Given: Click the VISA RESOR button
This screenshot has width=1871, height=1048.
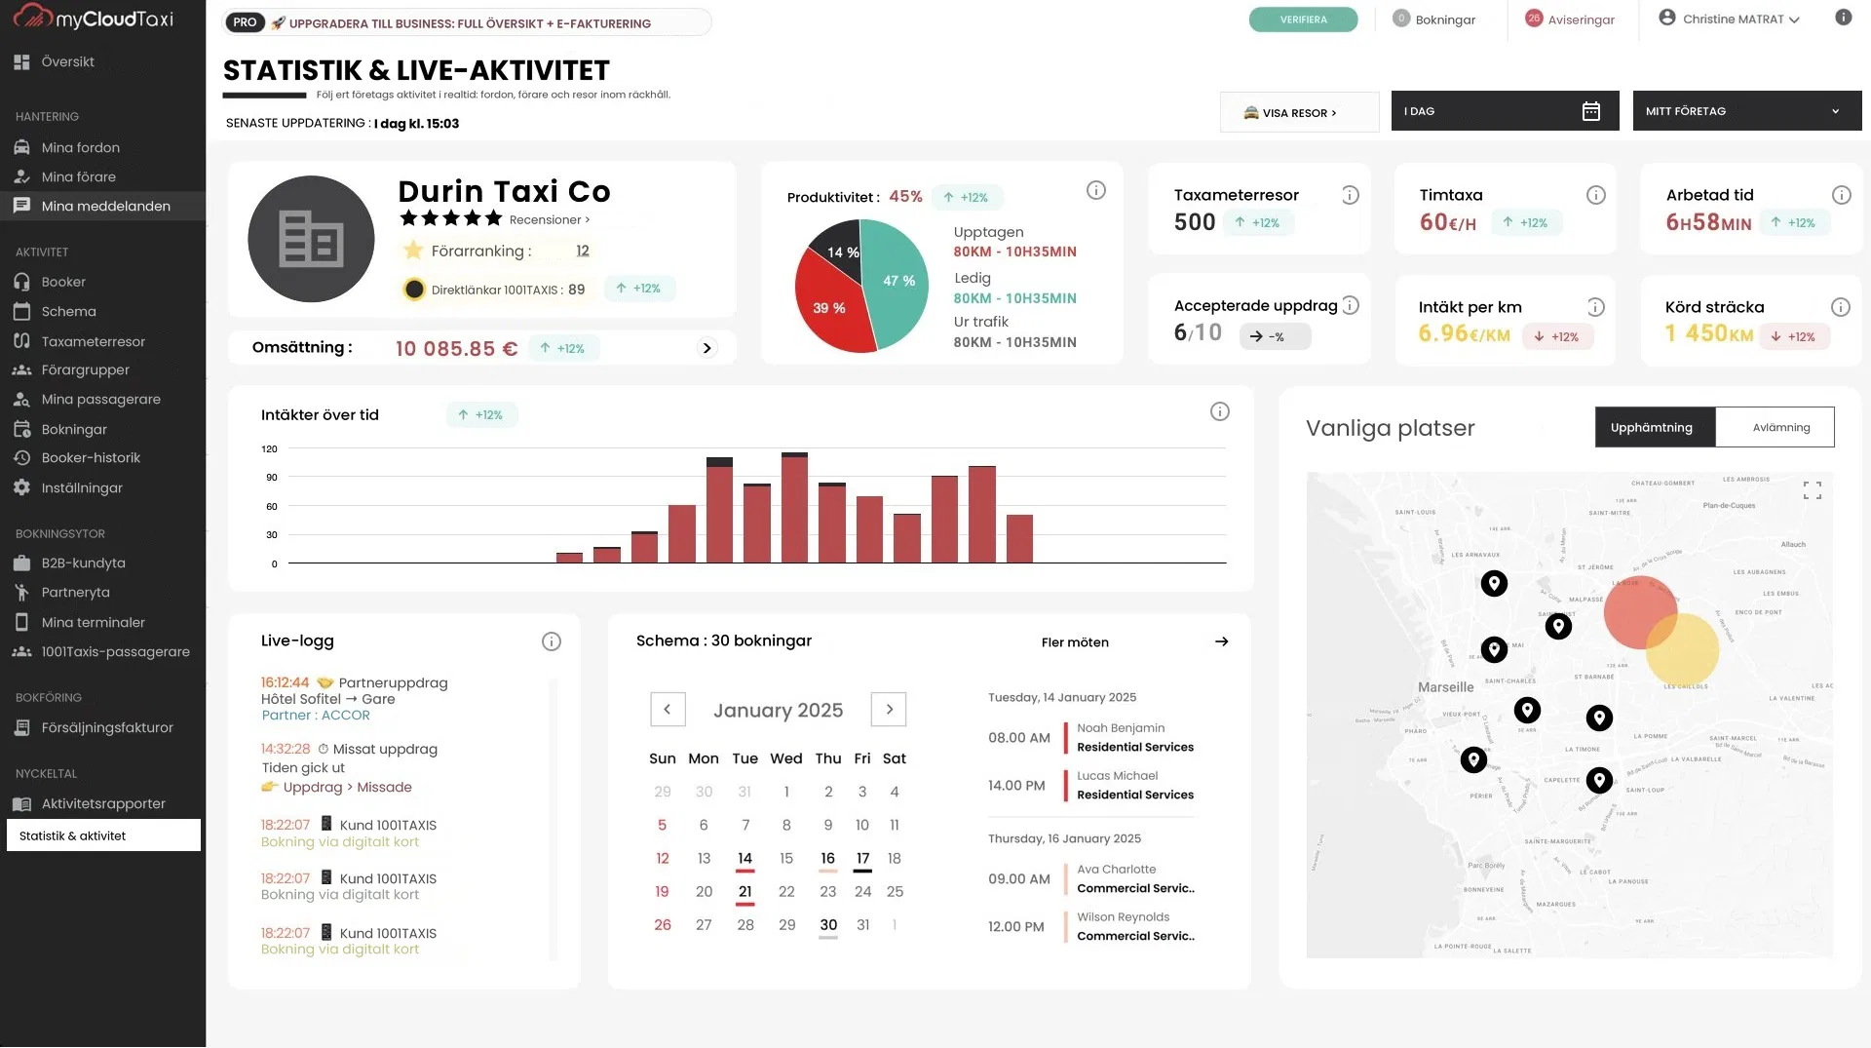Looking at the screenshot, I should pyautogui.click(x=1299, y=112).
